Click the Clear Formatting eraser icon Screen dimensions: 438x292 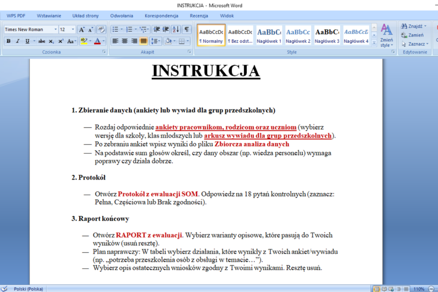[x=101, y=29]
